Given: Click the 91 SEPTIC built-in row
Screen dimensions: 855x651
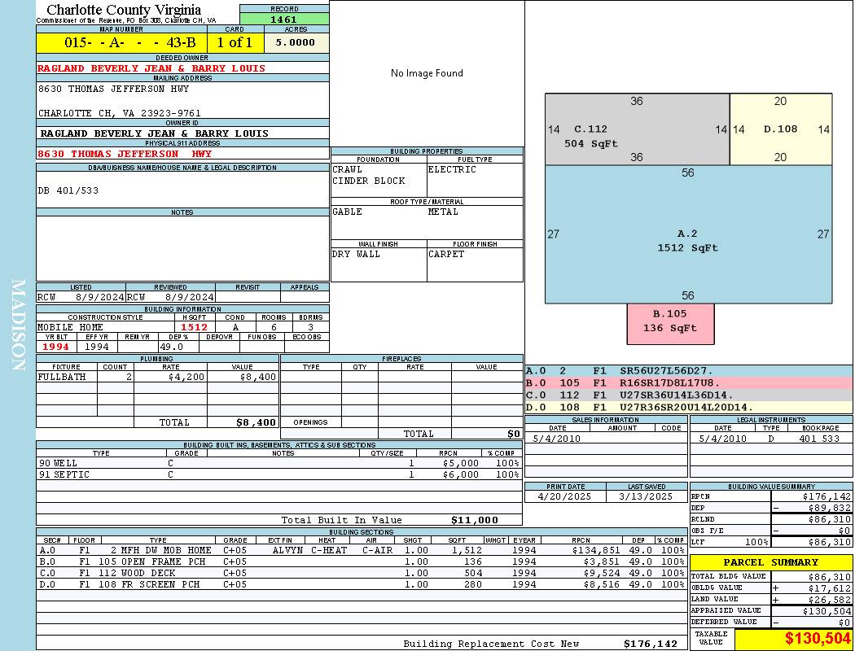Looking at the screenshot, I should click(x=279, y=474).
